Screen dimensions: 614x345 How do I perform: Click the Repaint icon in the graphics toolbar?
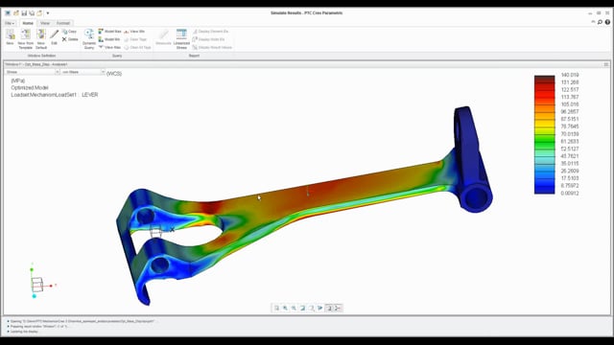pos(303,309)
